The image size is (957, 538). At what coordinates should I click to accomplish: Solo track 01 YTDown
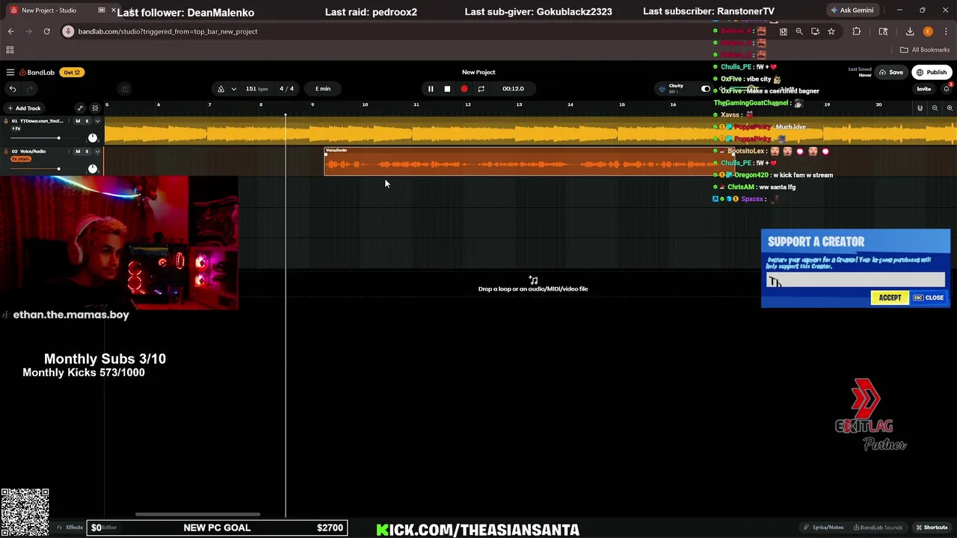click(x=87, y=121)
